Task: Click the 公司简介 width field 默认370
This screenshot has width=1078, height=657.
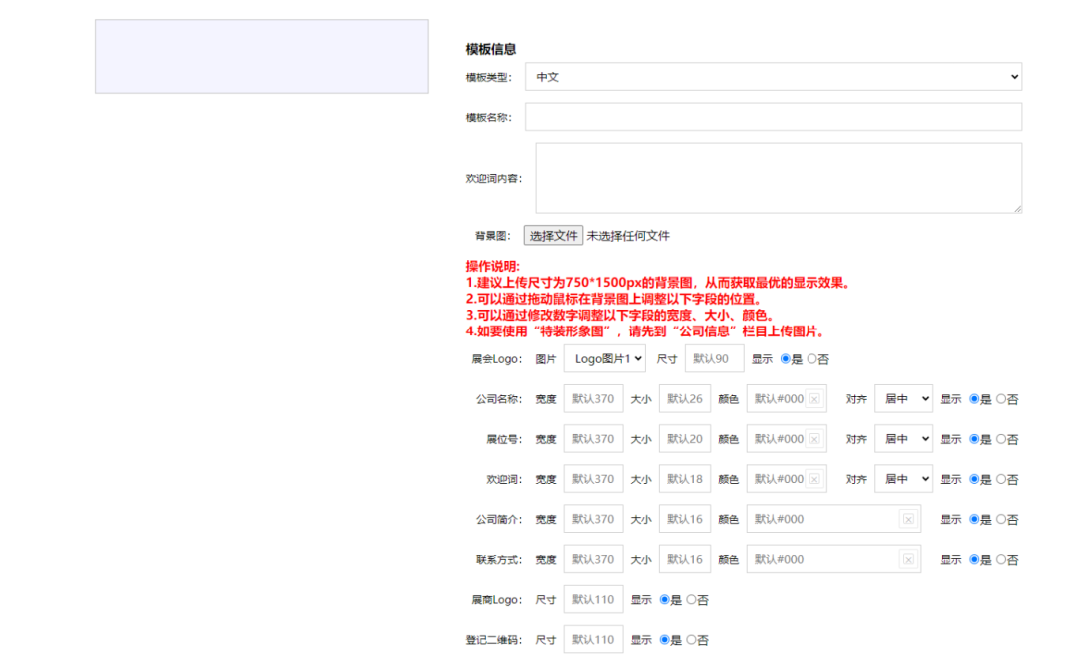Action: (x=593, y=519)
